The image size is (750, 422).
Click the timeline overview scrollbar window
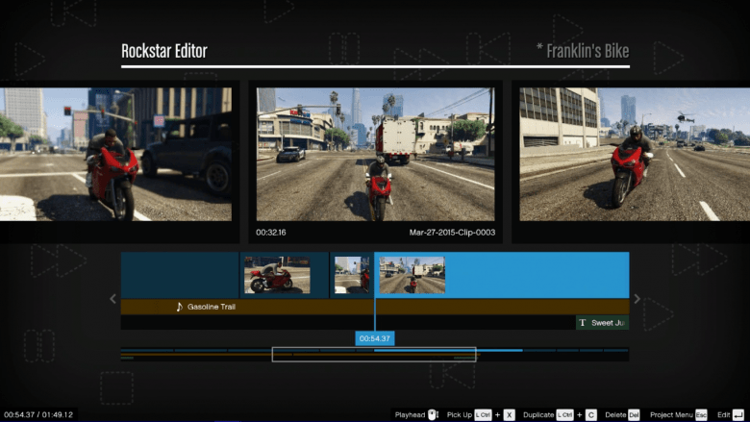click(373, 355)
